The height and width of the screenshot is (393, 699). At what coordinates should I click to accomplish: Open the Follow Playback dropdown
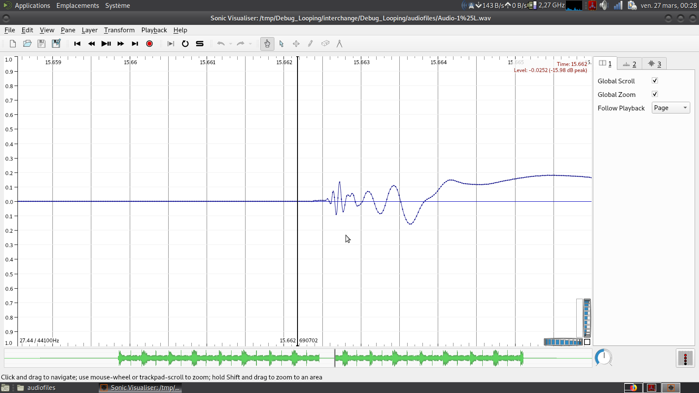pos(671,108)
